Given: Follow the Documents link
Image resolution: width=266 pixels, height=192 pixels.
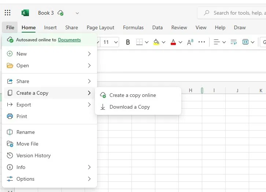Looking at the screenshot, I should tap(69, 40).
